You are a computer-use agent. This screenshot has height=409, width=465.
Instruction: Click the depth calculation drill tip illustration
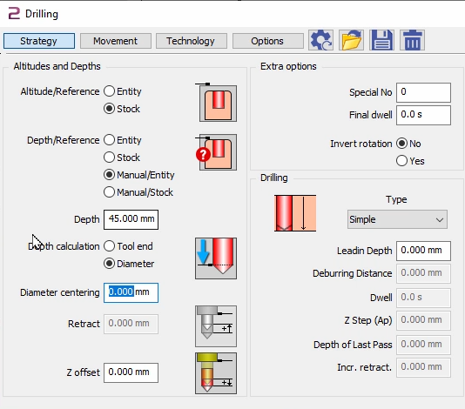[216, 258]
